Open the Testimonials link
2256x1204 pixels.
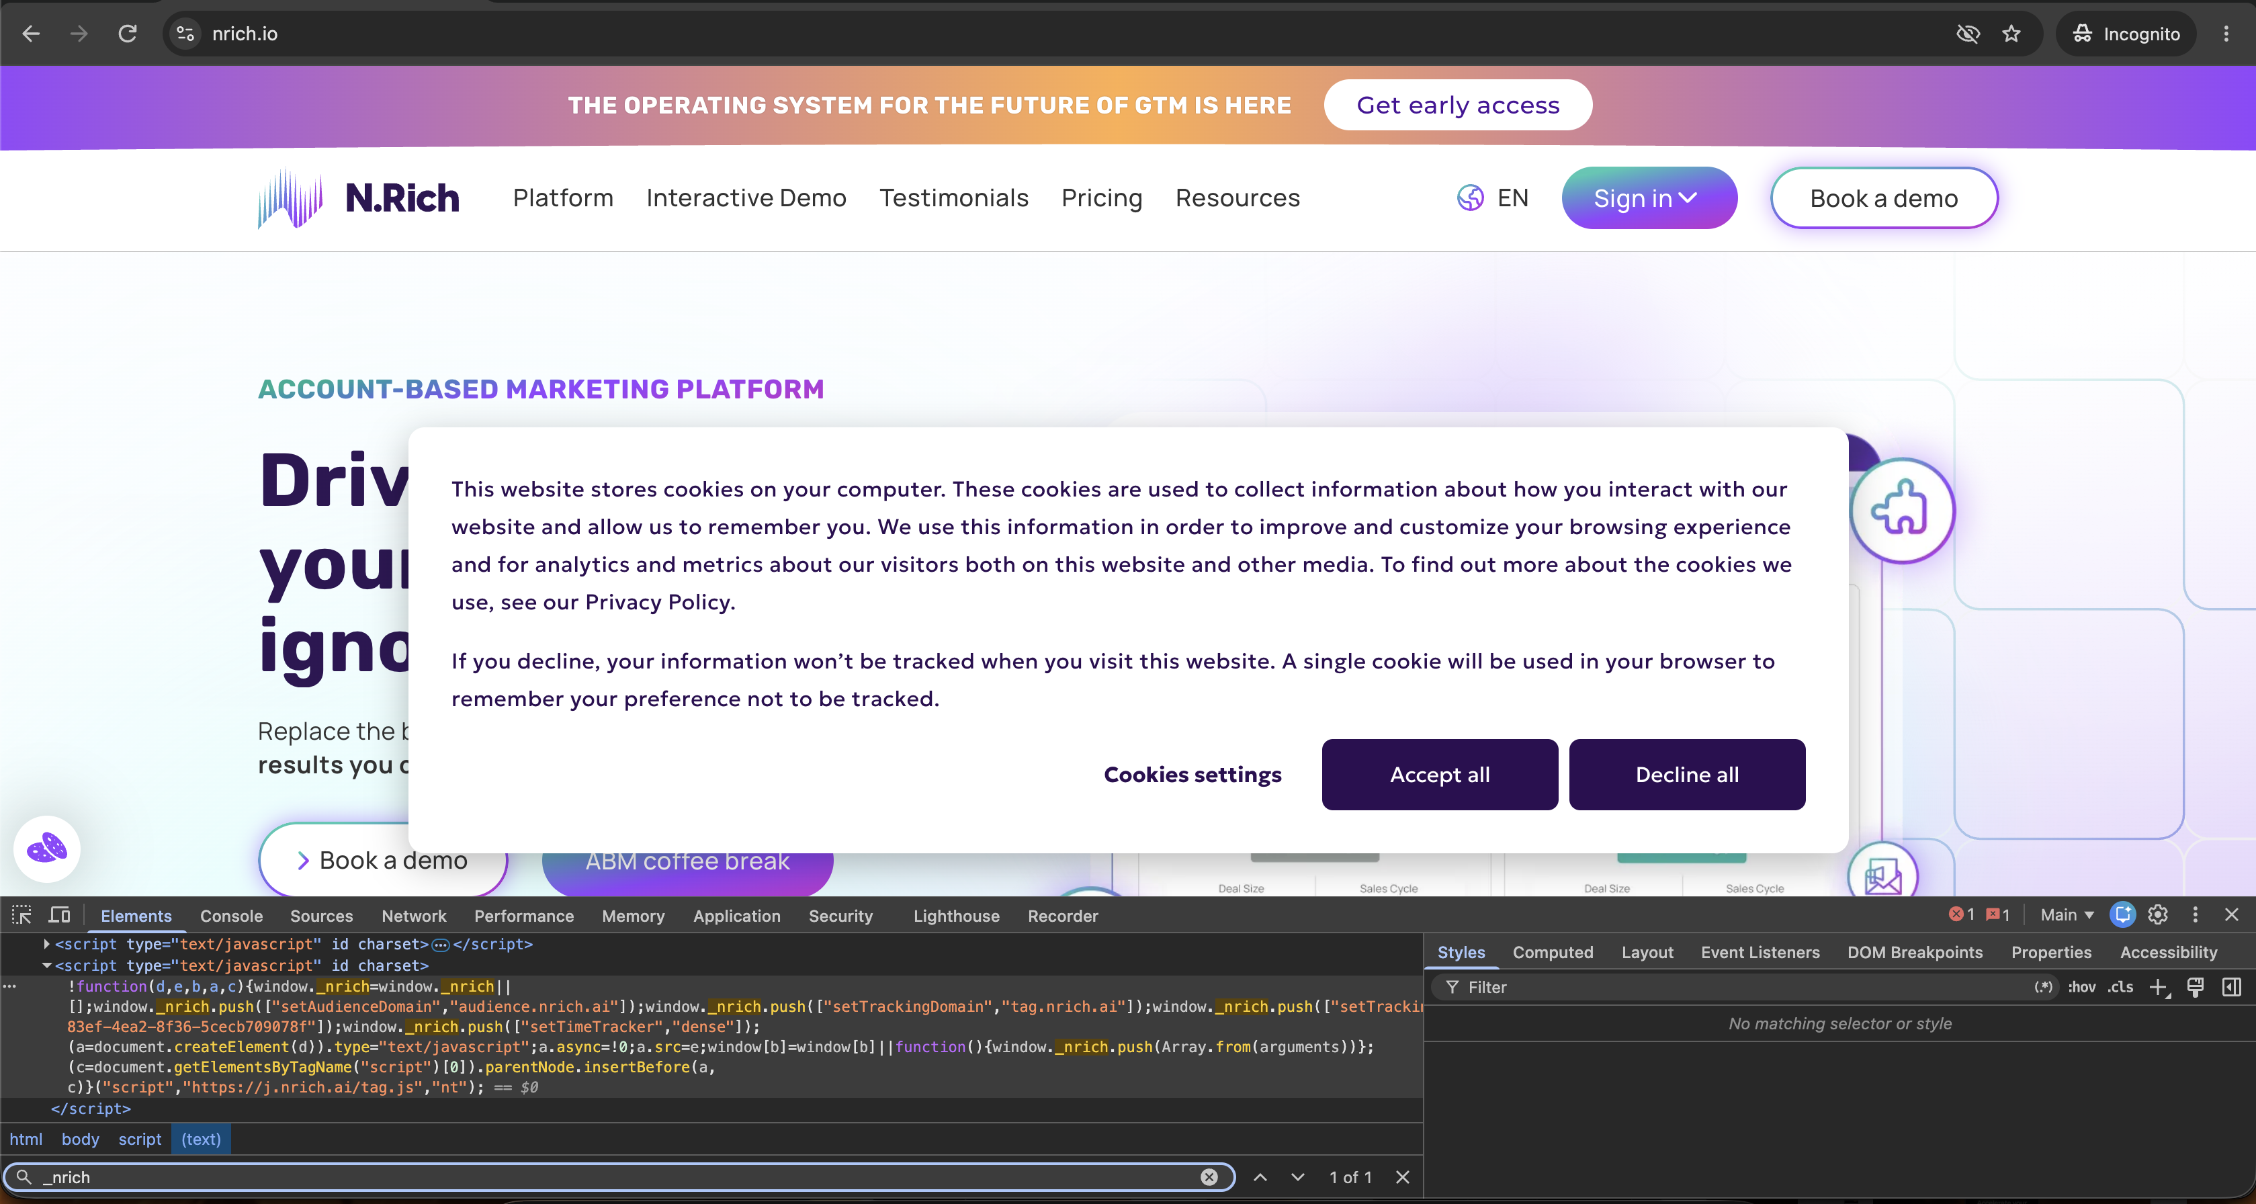[954, 198]
